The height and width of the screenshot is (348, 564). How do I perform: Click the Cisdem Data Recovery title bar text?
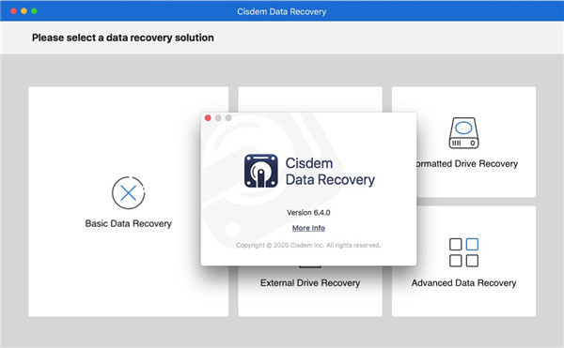[x=282, y=11]
